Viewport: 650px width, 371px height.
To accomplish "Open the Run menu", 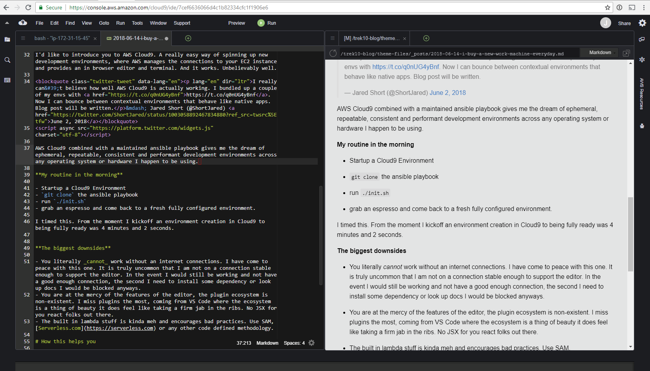I will (120, 23).
